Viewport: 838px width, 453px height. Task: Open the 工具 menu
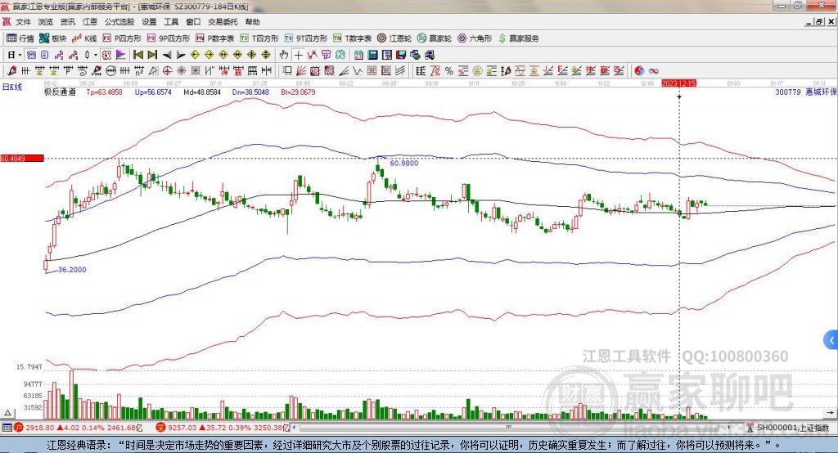[171, 22]
